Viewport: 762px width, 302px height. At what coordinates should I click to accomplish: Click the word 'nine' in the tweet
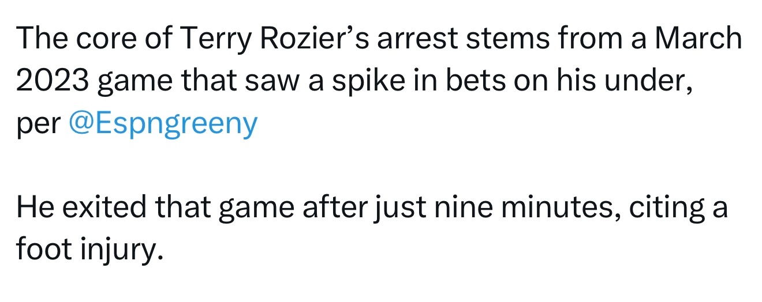tap(456, 209)
